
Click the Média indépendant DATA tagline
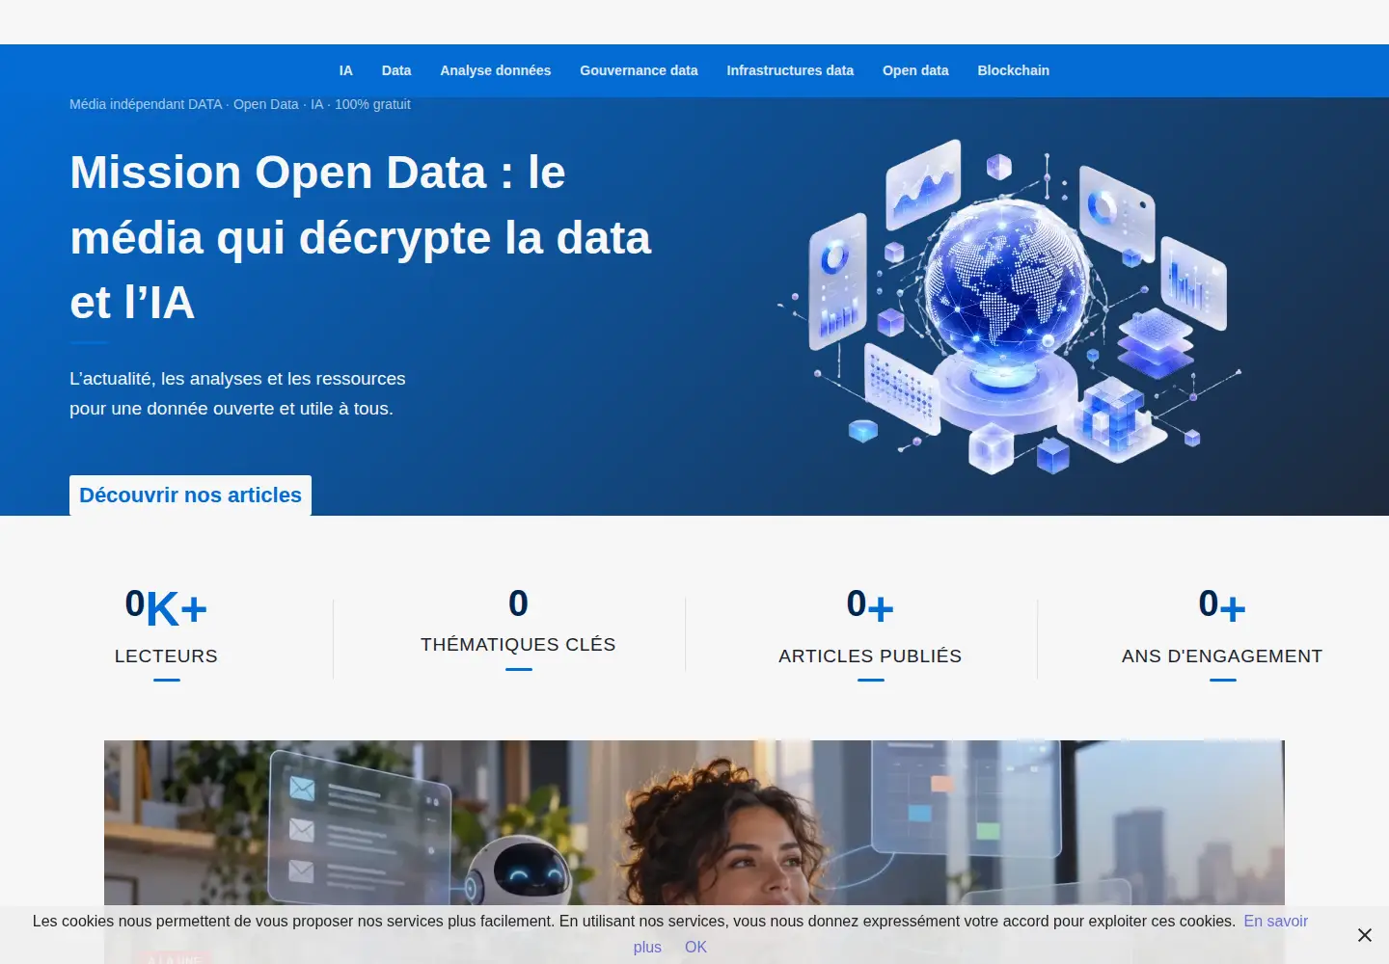point(240,104)
